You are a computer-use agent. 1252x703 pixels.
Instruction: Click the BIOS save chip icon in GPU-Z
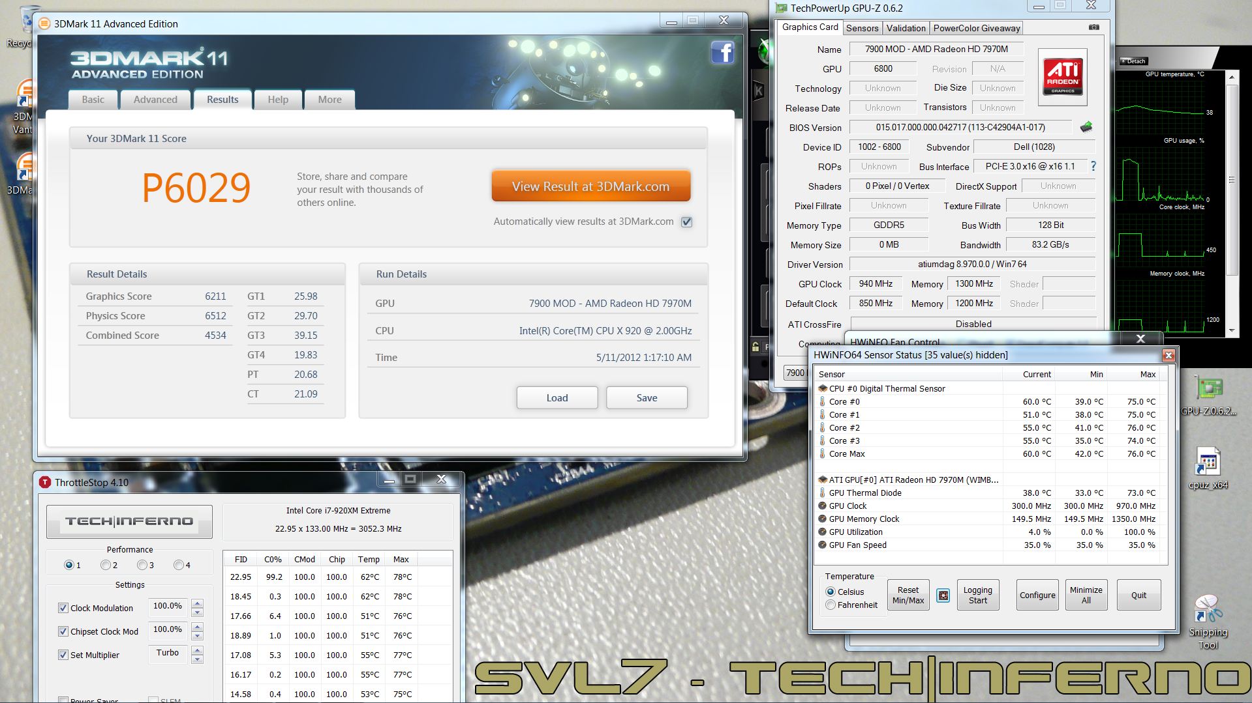1086,127
